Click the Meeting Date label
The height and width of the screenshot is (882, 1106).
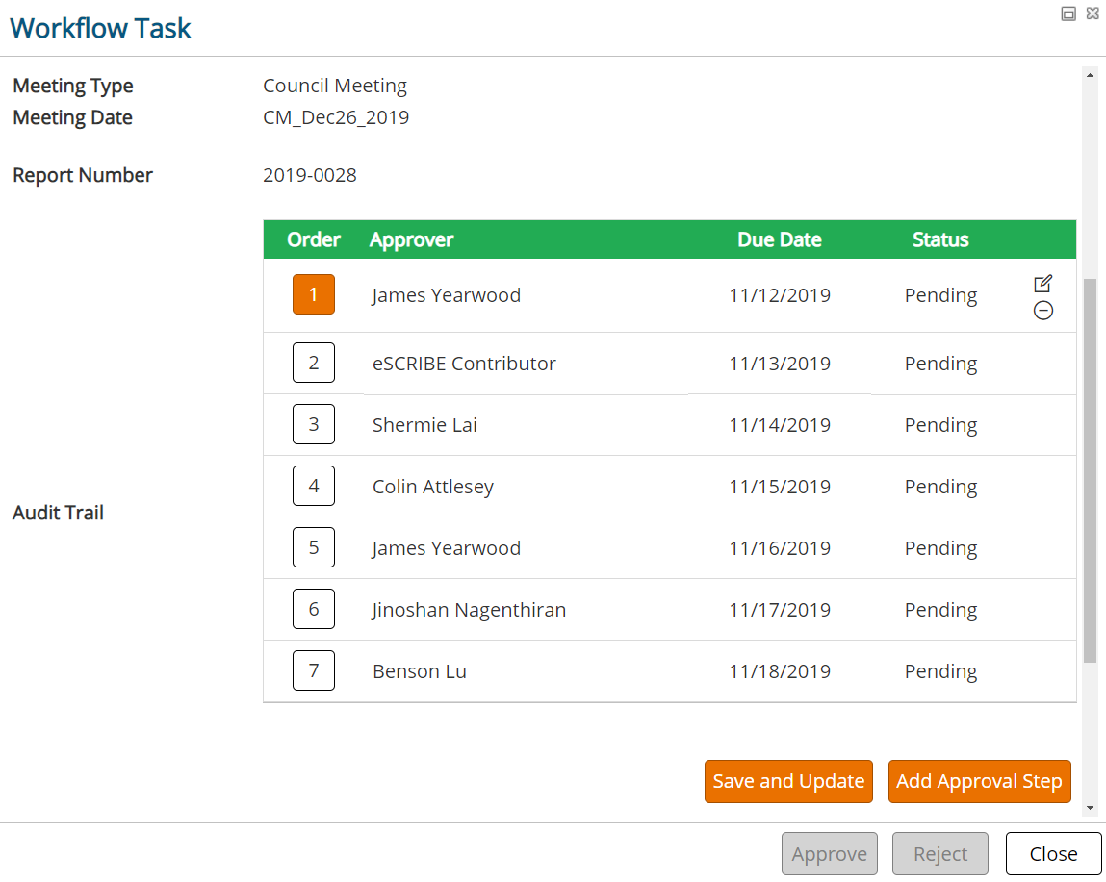(x=72, y=117)
